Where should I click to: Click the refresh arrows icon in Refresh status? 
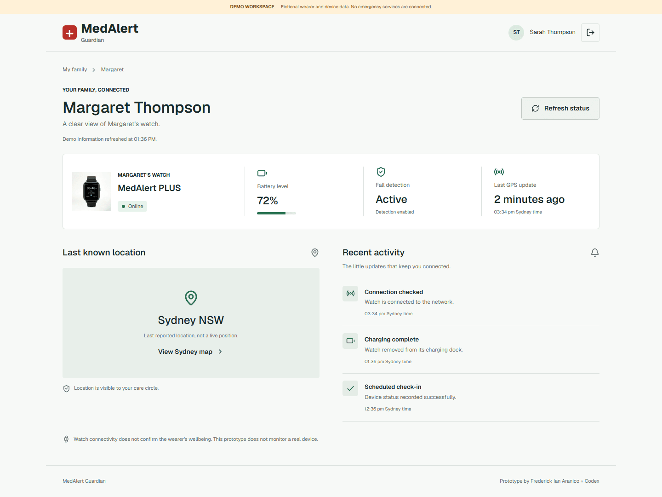coord(535,109)
